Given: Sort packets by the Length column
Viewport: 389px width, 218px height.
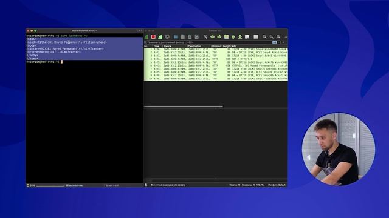Looking at the screenshot, I should [227, 46].
